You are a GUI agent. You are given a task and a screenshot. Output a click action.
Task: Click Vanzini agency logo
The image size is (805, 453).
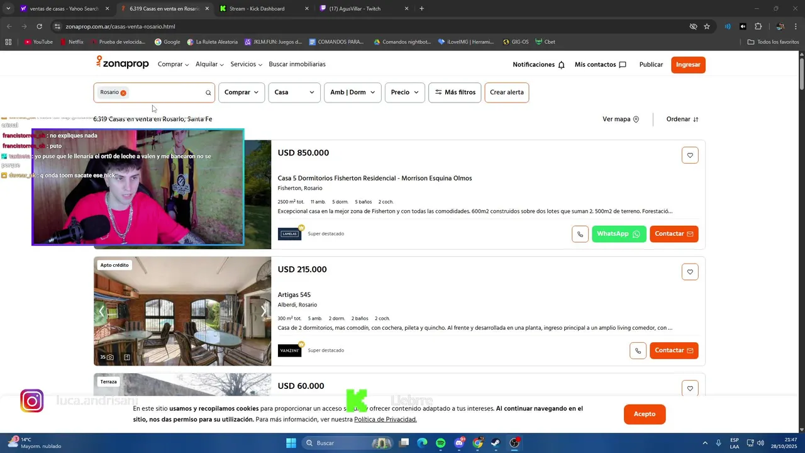289,350
